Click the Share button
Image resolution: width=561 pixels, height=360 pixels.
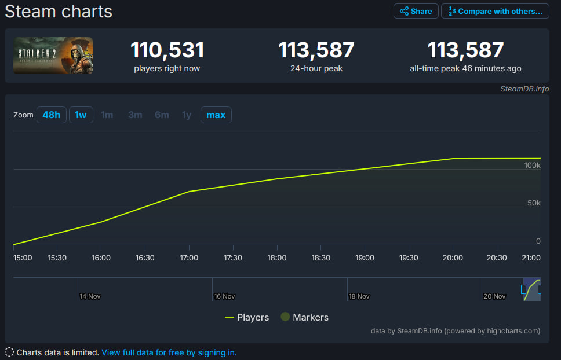[416, 11]
